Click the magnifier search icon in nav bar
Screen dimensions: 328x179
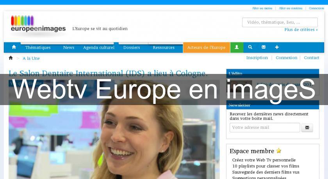tap(250, 47)
